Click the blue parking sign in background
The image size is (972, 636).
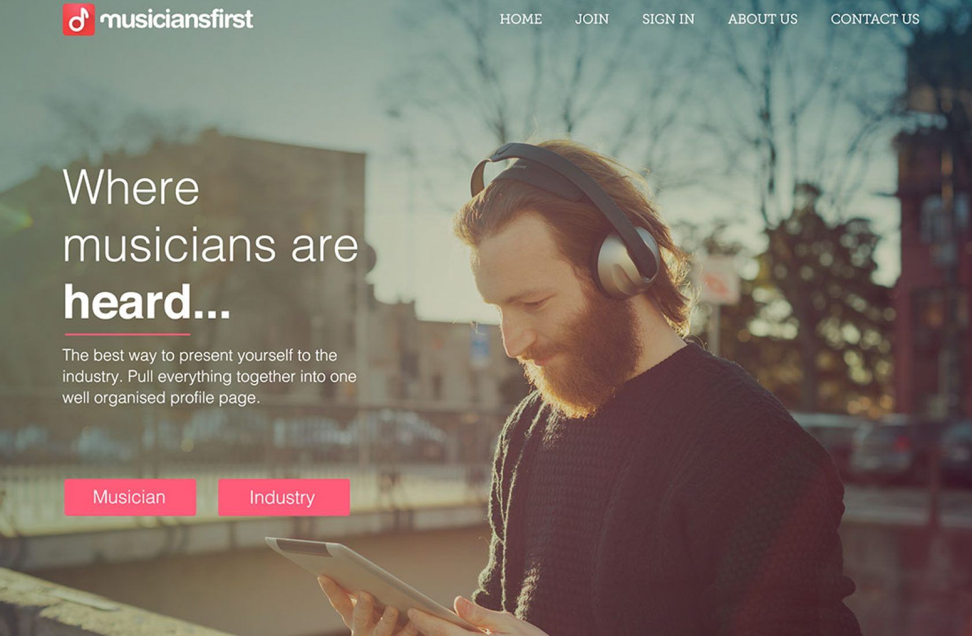pos(480,346)
